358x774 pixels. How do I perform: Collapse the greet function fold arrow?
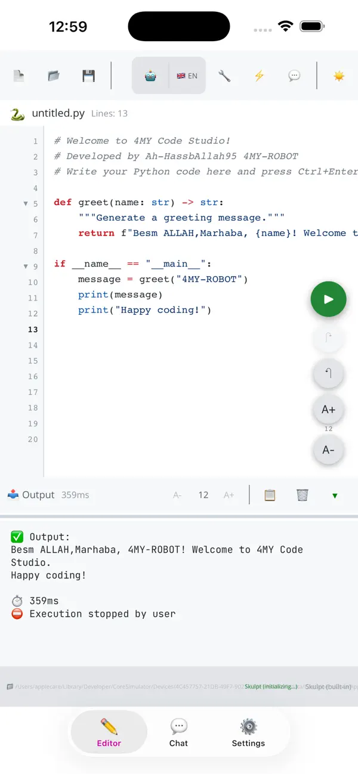coord(25,203)
